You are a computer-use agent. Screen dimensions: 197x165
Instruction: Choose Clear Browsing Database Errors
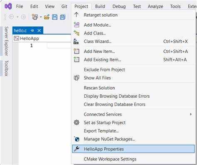pyautogui.click(x=133, y=104)
